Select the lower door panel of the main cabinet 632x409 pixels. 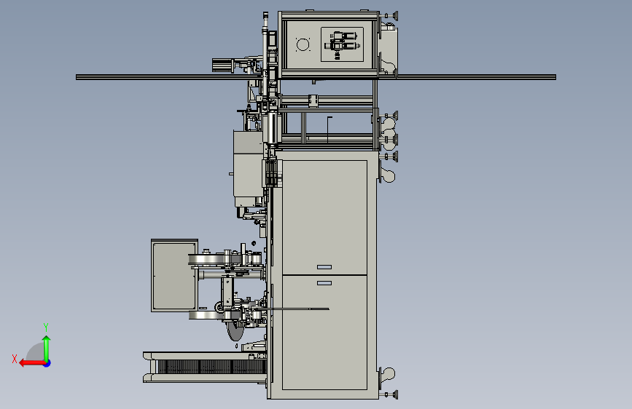pyautogui.click(x=324, y=333)
